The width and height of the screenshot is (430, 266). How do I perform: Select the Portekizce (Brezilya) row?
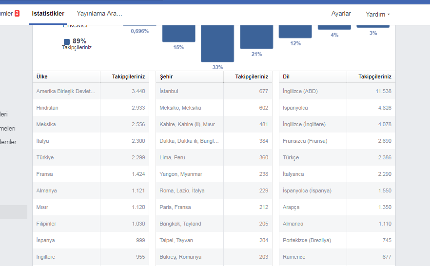click(x=337, y=240)
